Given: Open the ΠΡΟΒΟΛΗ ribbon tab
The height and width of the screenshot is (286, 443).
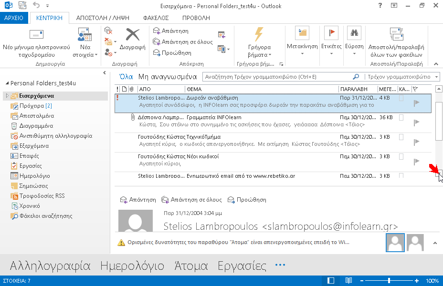Looking at the screenshot, I should coord(196,18).
